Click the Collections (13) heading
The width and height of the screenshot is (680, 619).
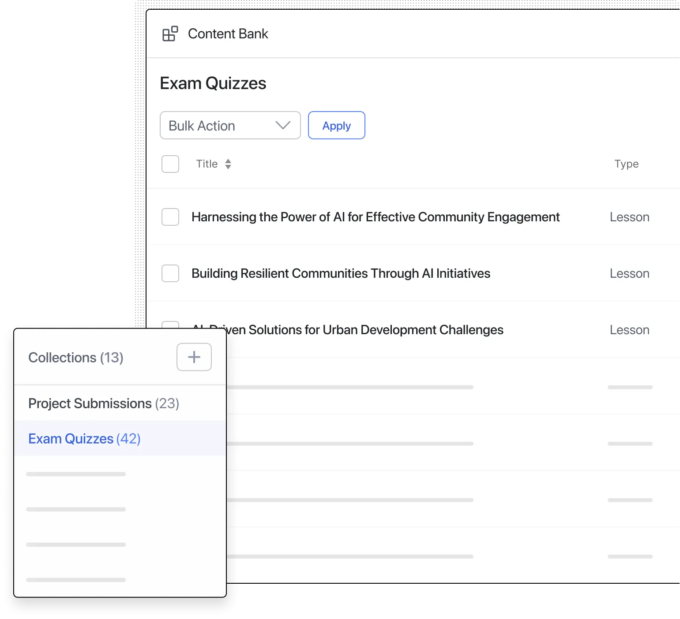pos(75,357)
